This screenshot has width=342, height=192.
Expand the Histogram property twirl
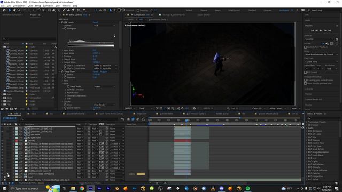[x=63, y=28]
